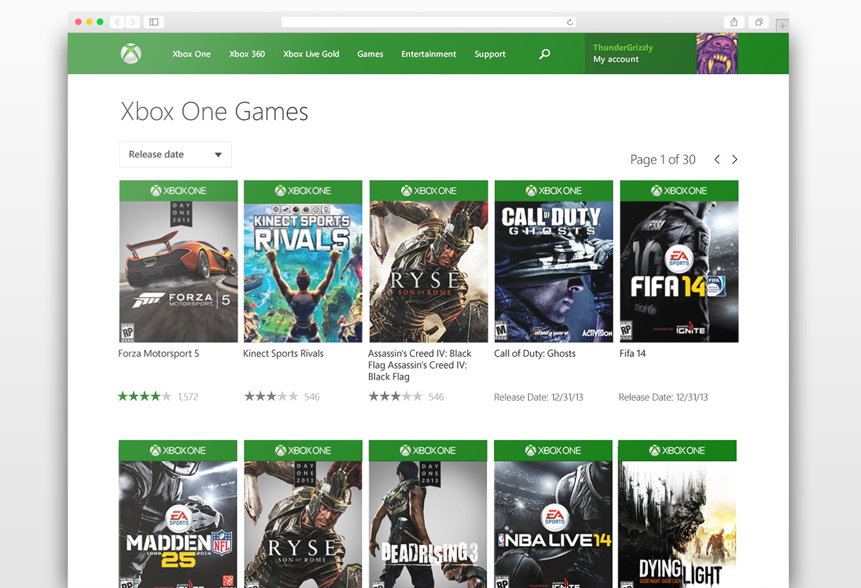
Task: Click the ThunderGrizzly avatar image
Action: tap(716, 53)
